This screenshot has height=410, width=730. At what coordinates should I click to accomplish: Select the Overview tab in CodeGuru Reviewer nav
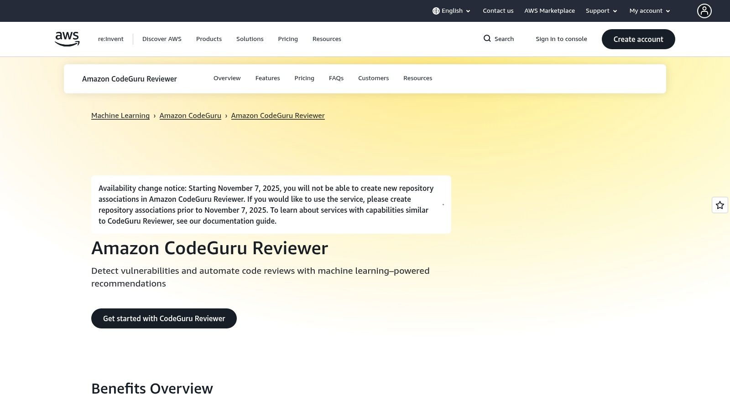pos(227,78)
